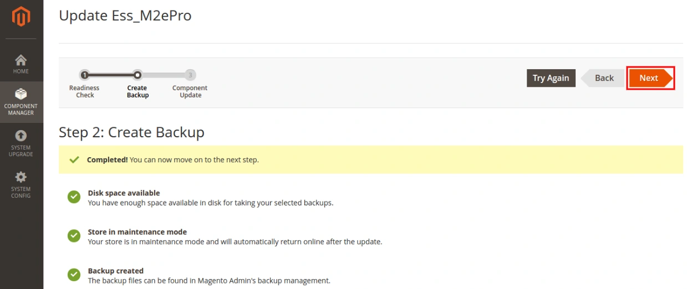Viewport: 687px width, 289px height.
Task: Click the Magento logo in the sidebar
Action: [x=21, y=17]
